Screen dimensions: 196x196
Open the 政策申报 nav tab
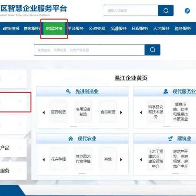(x=11, y=29)
